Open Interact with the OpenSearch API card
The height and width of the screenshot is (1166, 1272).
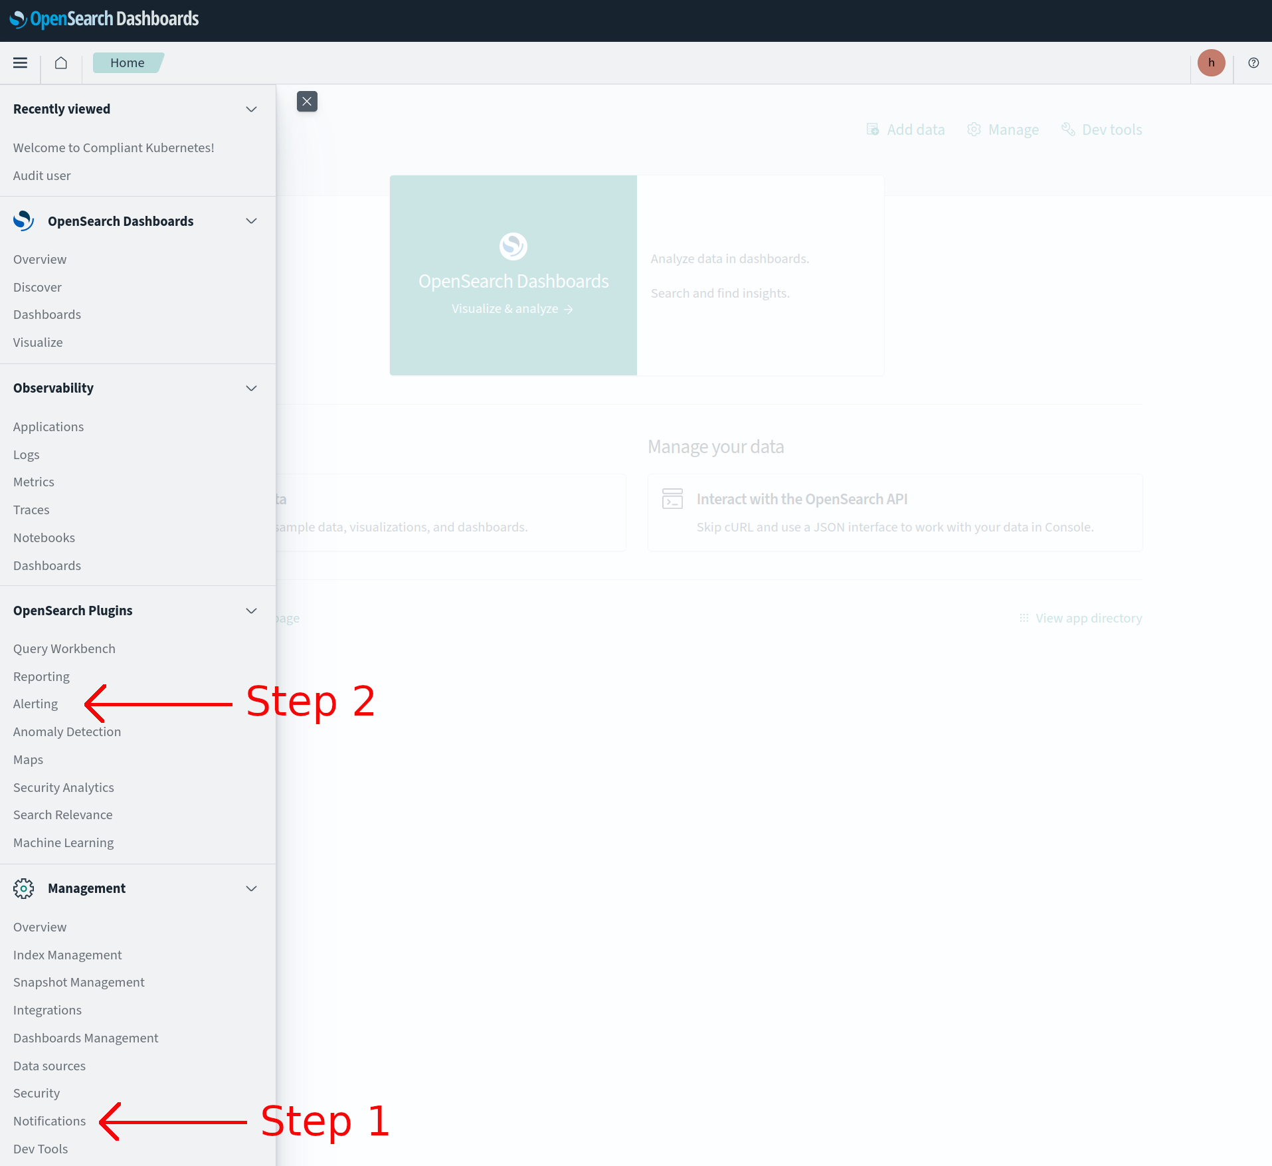click(895, 513)
